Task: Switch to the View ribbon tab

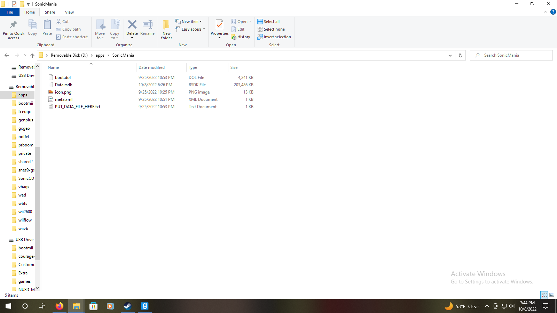Action: (69, 12)
